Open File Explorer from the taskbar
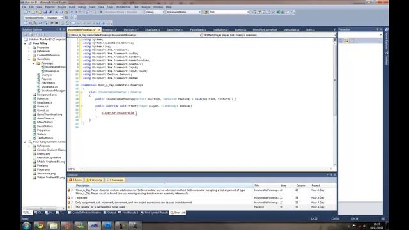409x230 pixels. (x=53, y=226)
